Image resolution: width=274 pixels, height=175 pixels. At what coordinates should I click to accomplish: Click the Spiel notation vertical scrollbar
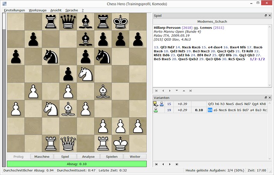(x=270, y=56)
